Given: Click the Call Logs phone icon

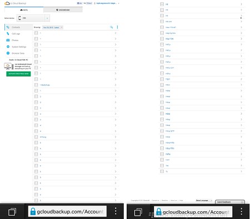Looking at the screenshot, I should coord(8,34).
